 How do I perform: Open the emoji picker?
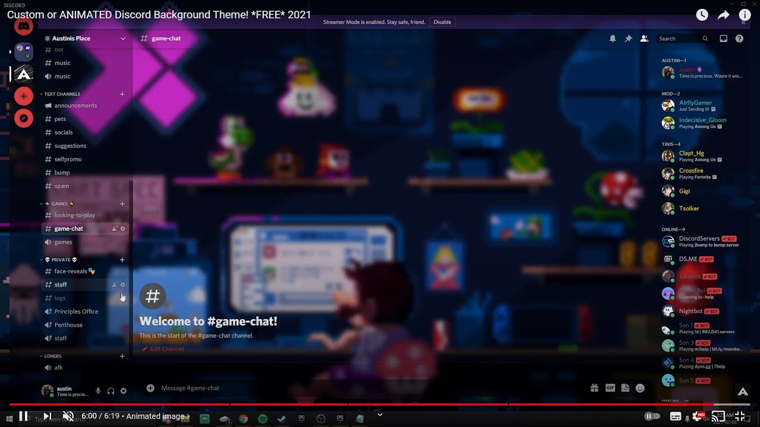[x=640, y=388]
